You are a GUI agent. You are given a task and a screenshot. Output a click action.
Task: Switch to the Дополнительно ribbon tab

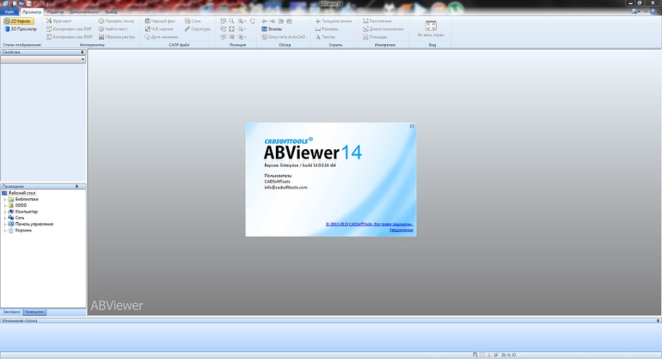tap(84, 12)
